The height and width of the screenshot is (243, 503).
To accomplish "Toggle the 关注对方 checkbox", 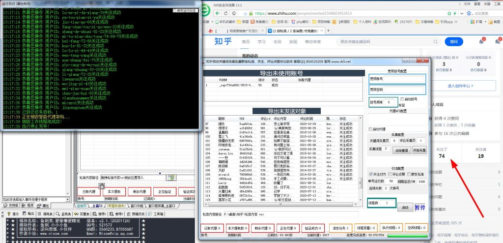I will point(370,174).
